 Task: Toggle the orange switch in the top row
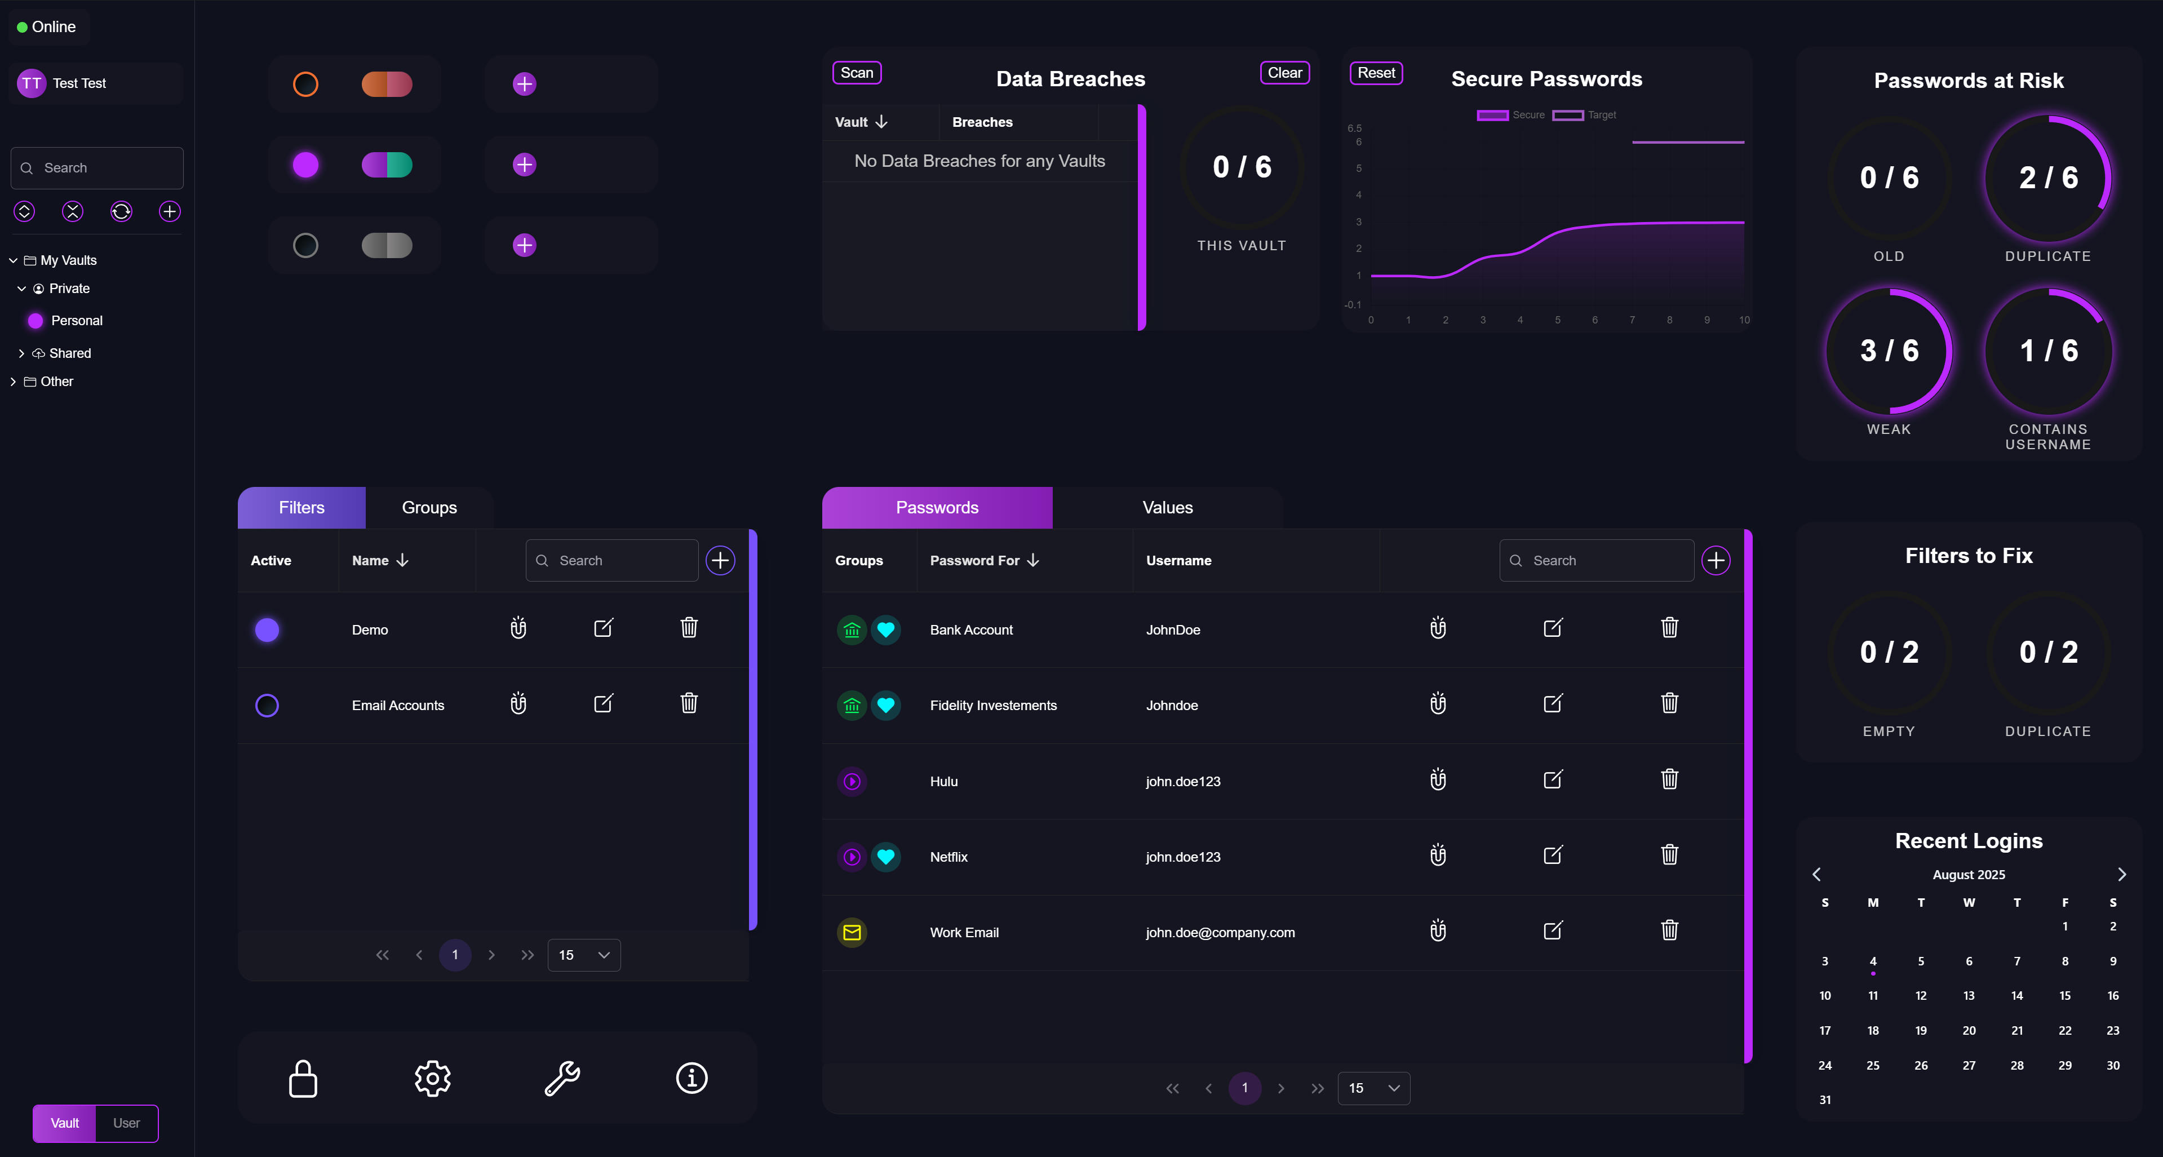[x=386, y=84]
